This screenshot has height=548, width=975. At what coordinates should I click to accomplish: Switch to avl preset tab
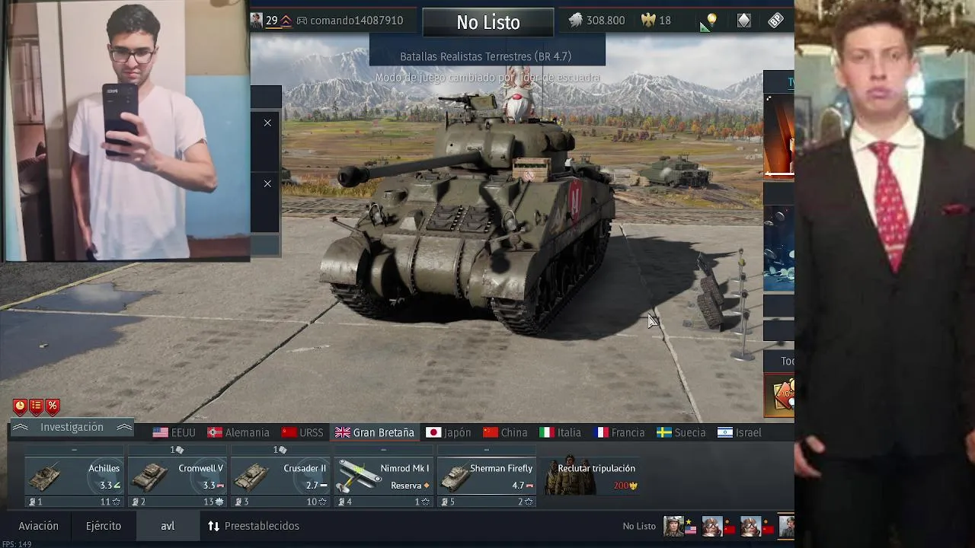(x=168, y=526)
